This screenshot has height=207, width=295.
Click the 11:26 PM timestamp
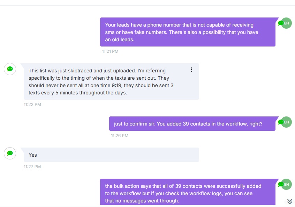tap(120, 136)
